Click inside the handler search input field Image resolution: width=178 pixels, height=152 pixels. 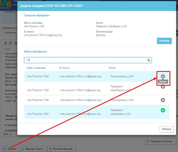point(86,60)
